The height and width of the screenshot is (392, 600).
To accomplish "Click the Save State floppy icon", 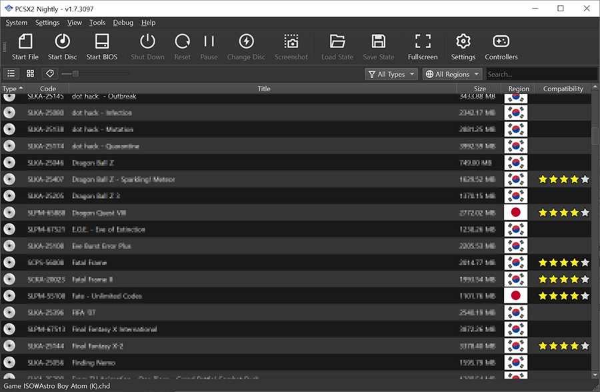I will (x=379, y=41).
